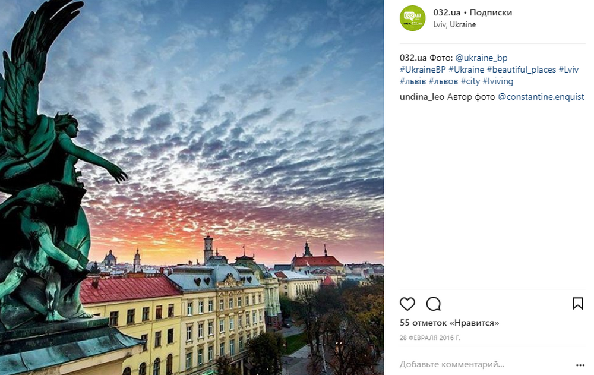Save the post with the bookmark icon
Screen dimensions: 594x375
tap(577, 303)
